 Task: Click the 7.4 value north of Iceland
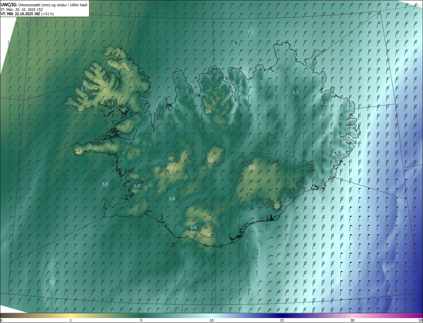click(x=250, y=32)
